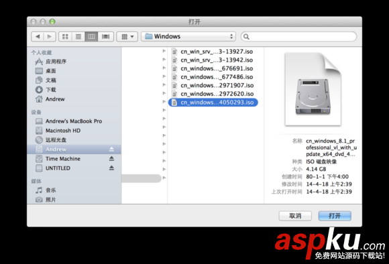Open the item arrangement dropdown

click(127, 37)
